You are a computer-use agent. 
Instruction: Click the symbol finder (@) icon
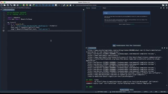point(18,5)
